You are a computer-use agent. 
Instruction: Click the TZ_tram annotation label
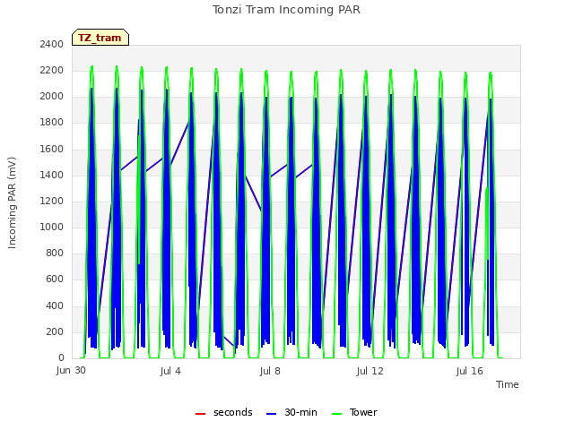(x=100, y=38)
